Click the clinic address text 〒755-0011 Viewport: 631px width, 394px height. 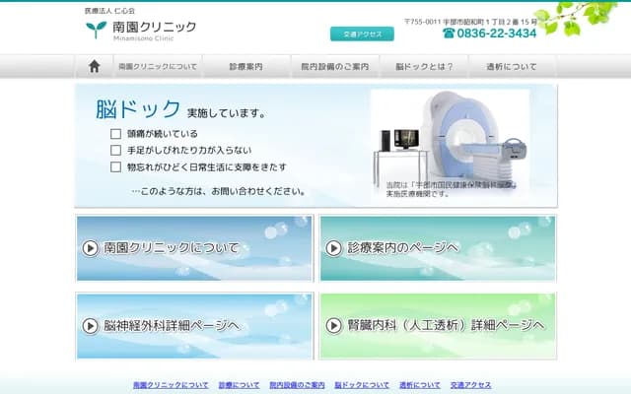click(x=471, y=22)
